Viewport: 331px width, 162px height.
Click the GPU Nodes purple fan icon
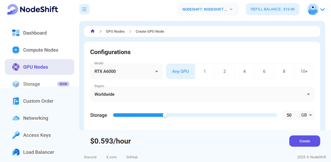[16, 67]
